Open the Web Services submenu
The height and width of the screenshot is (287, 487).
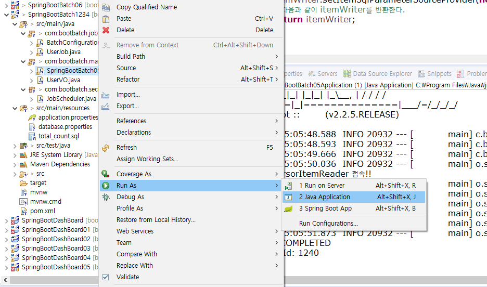click(191, 231)
